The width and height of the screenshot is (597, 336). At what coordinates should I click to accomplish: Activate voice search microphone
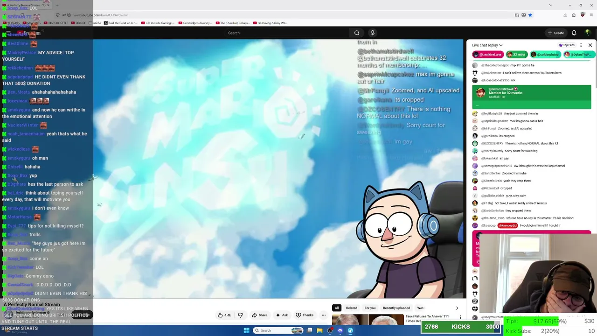pyautogui.click(x=372, y=33)
